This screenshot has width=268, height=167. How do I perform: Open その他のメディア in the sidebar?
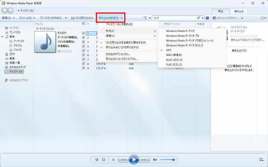[x=15, y=67]
